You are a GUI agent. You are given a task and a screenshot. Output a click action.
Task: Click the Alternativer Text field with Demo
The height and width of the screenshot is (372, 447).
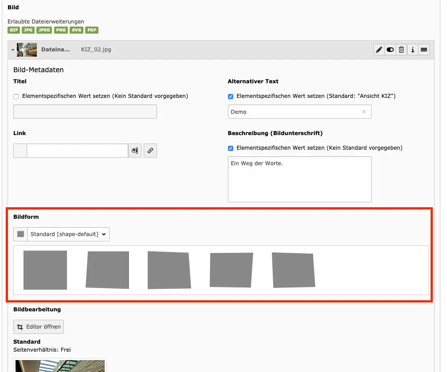(x=294, y=112)
